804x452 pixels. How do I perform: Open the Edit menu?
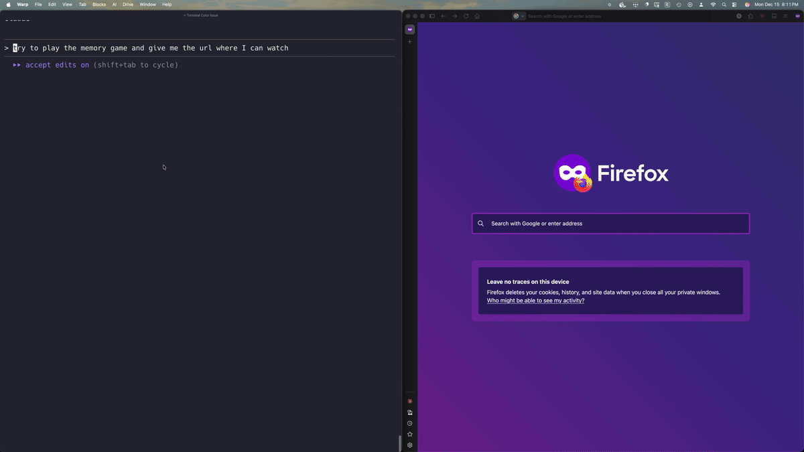[x=52, y=5]
